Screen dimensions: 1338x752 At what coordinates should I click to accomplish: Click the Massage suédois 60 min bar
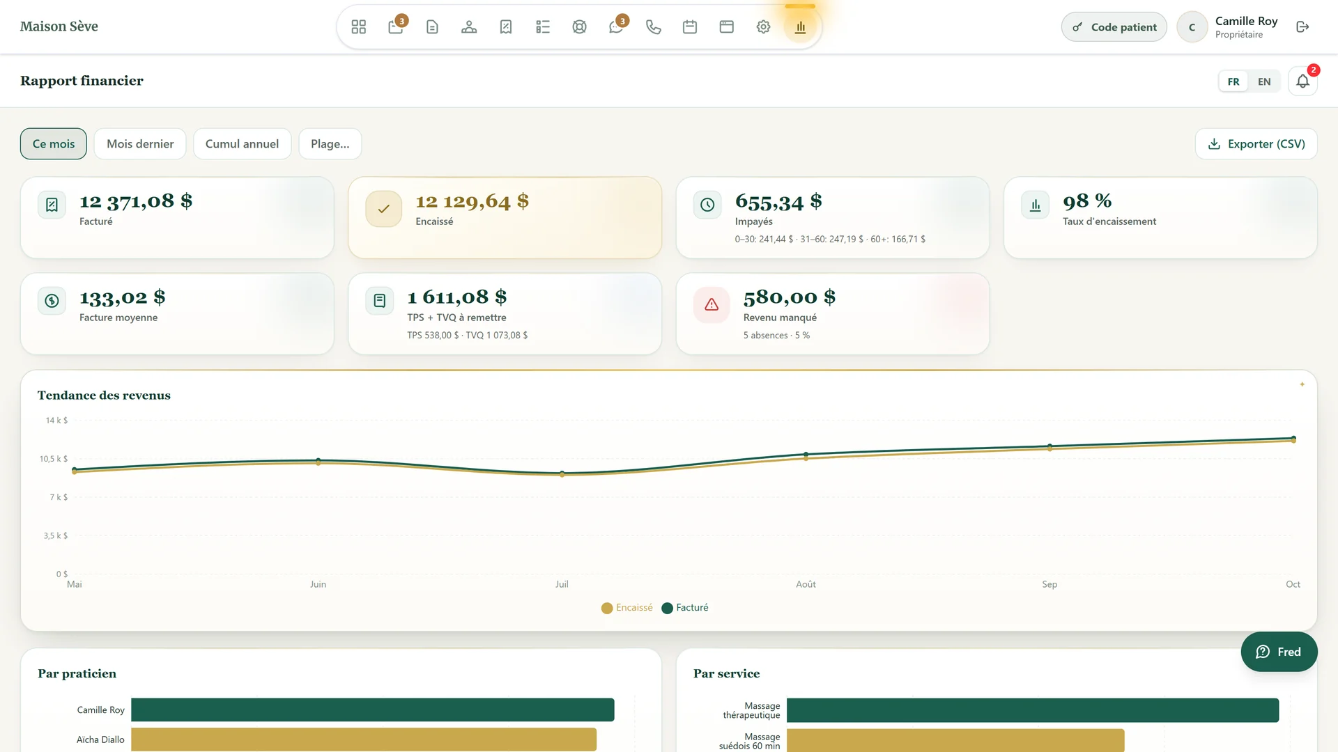[955, 740]
